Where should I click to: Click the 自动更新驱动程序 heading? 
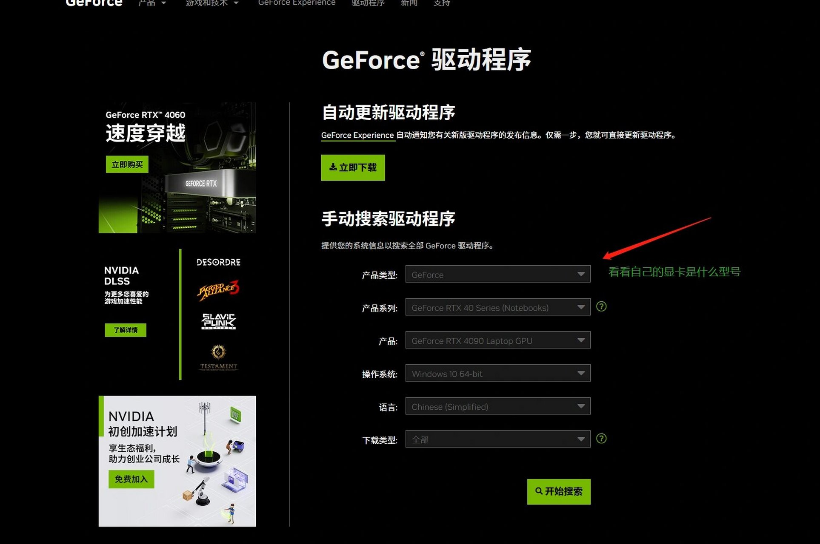pyautogui.click(x=388, y=113)
